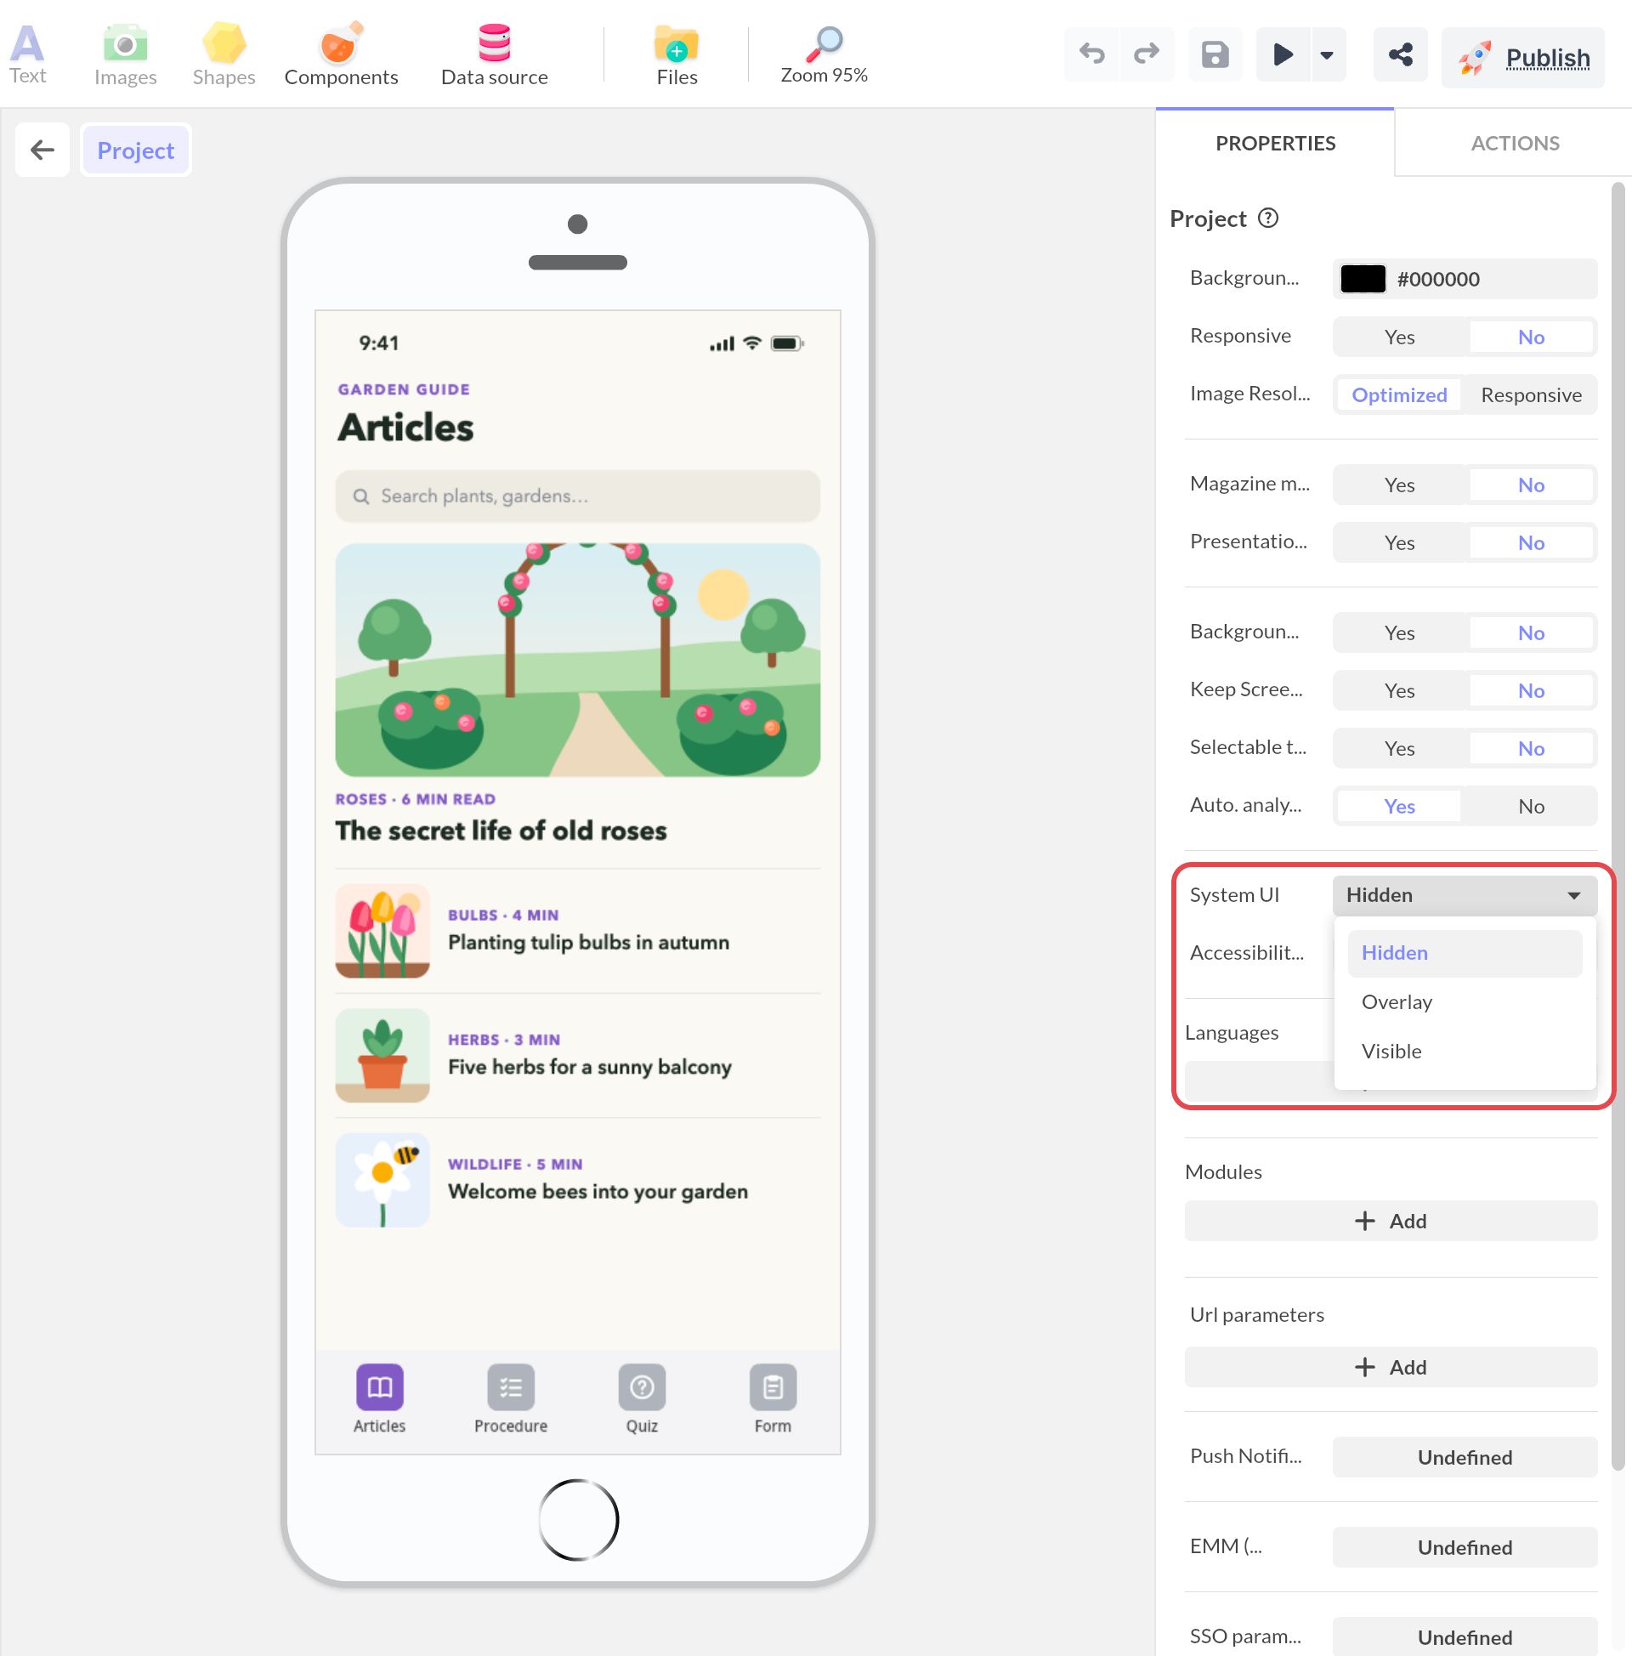Tap the Quiz tab icon in phone preview

coord(642,1387)
